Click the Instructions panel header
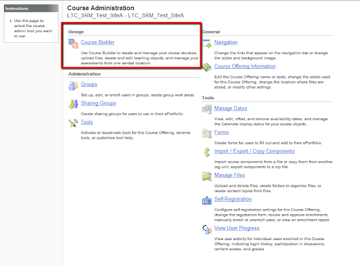Viewport: 360px width, 266px height. coord(31,8)
